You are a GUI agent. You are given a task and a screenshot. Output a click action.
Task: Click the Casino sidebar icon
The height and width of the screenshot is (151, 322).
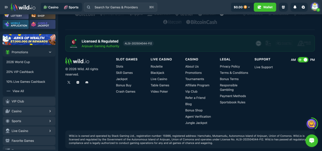coord(8,111)
